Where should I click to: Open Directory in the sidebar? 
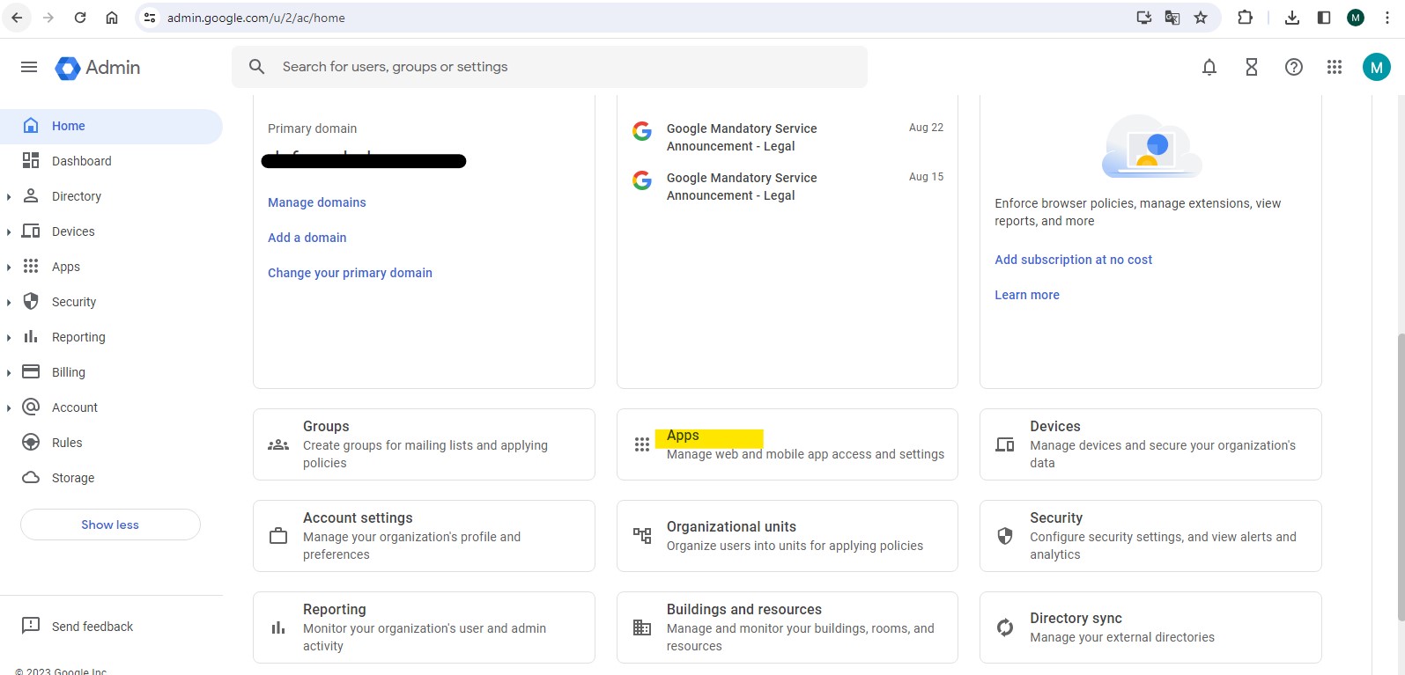77,196
